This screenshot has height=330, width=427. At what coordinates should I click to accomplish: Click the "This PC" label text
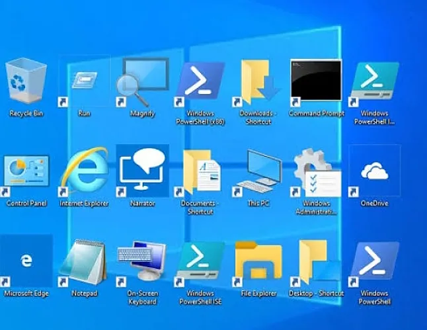(x=258, y=203)
